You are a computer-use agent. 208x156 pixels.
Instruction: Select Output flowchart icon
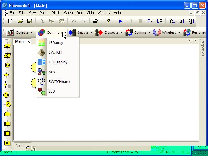(7, 56)
